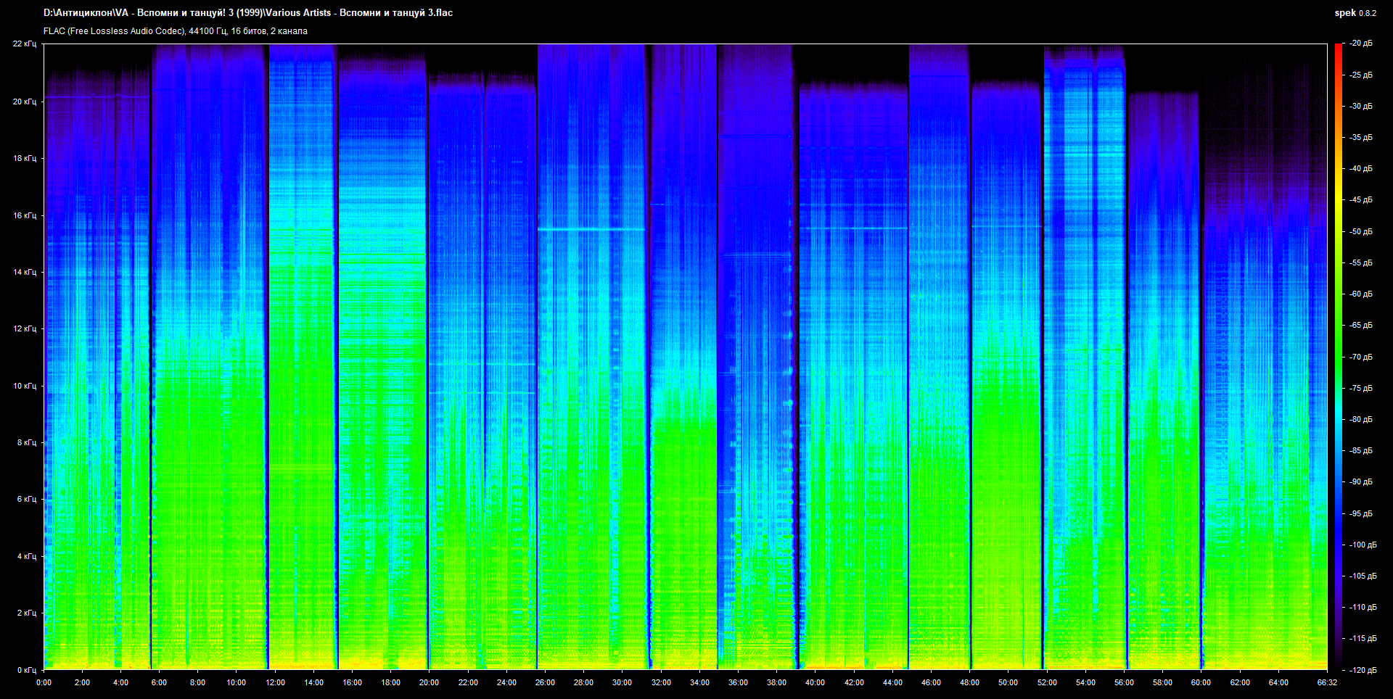The image size is (1393, 699).
Task: Click the 0:00 time axis label
Action: (44, 682)
